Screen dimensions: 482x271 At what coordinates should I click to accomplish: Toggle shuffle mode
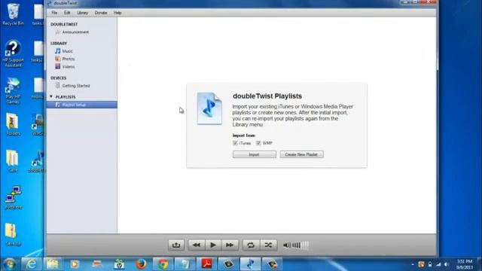click(268, 245)
